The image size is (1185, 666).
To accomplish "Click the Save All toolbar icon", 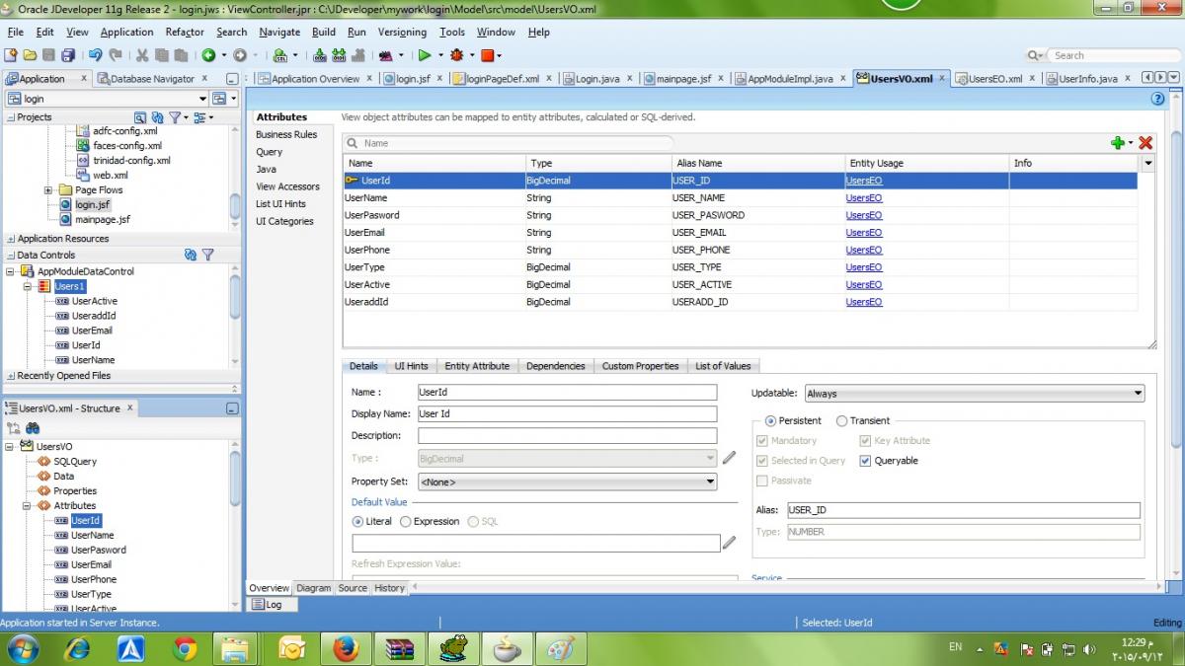I will tap(68, 55).
